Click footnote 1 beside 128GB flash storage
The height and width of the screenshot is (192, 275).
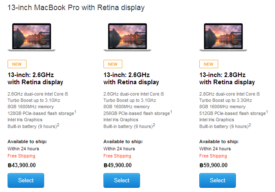(x=75, y=112)
